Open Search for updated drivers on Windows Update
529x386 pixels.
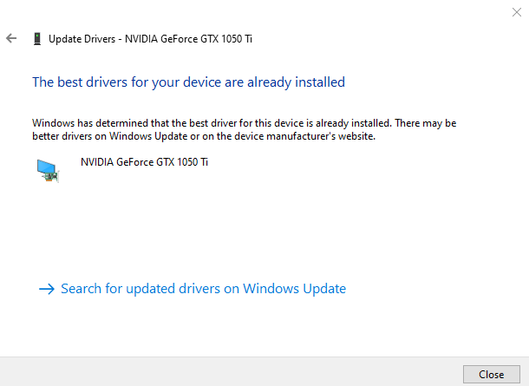click(203, 289)
